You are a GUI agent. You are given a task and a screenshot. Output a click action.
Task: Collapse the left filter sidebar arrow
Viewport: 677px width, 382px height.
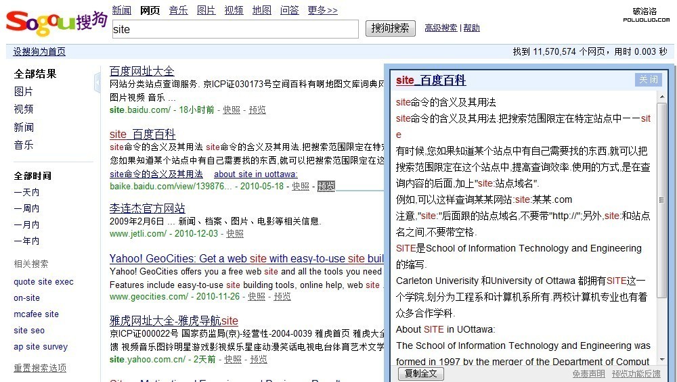coord(97,82)
